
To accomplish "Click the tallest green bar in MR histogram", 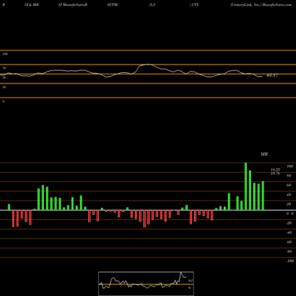I will coord(246,186).
